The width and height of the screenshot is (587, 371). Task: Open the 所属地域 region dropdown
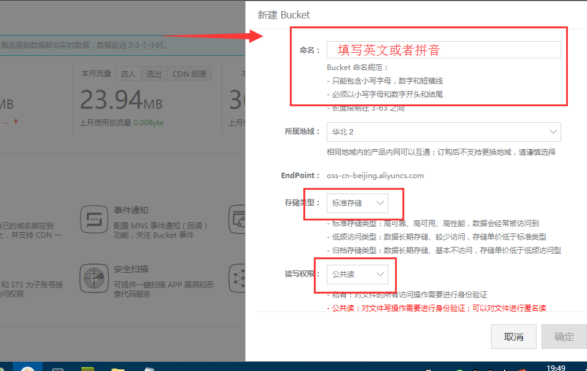pyautogui.click(x=444, y=132)
